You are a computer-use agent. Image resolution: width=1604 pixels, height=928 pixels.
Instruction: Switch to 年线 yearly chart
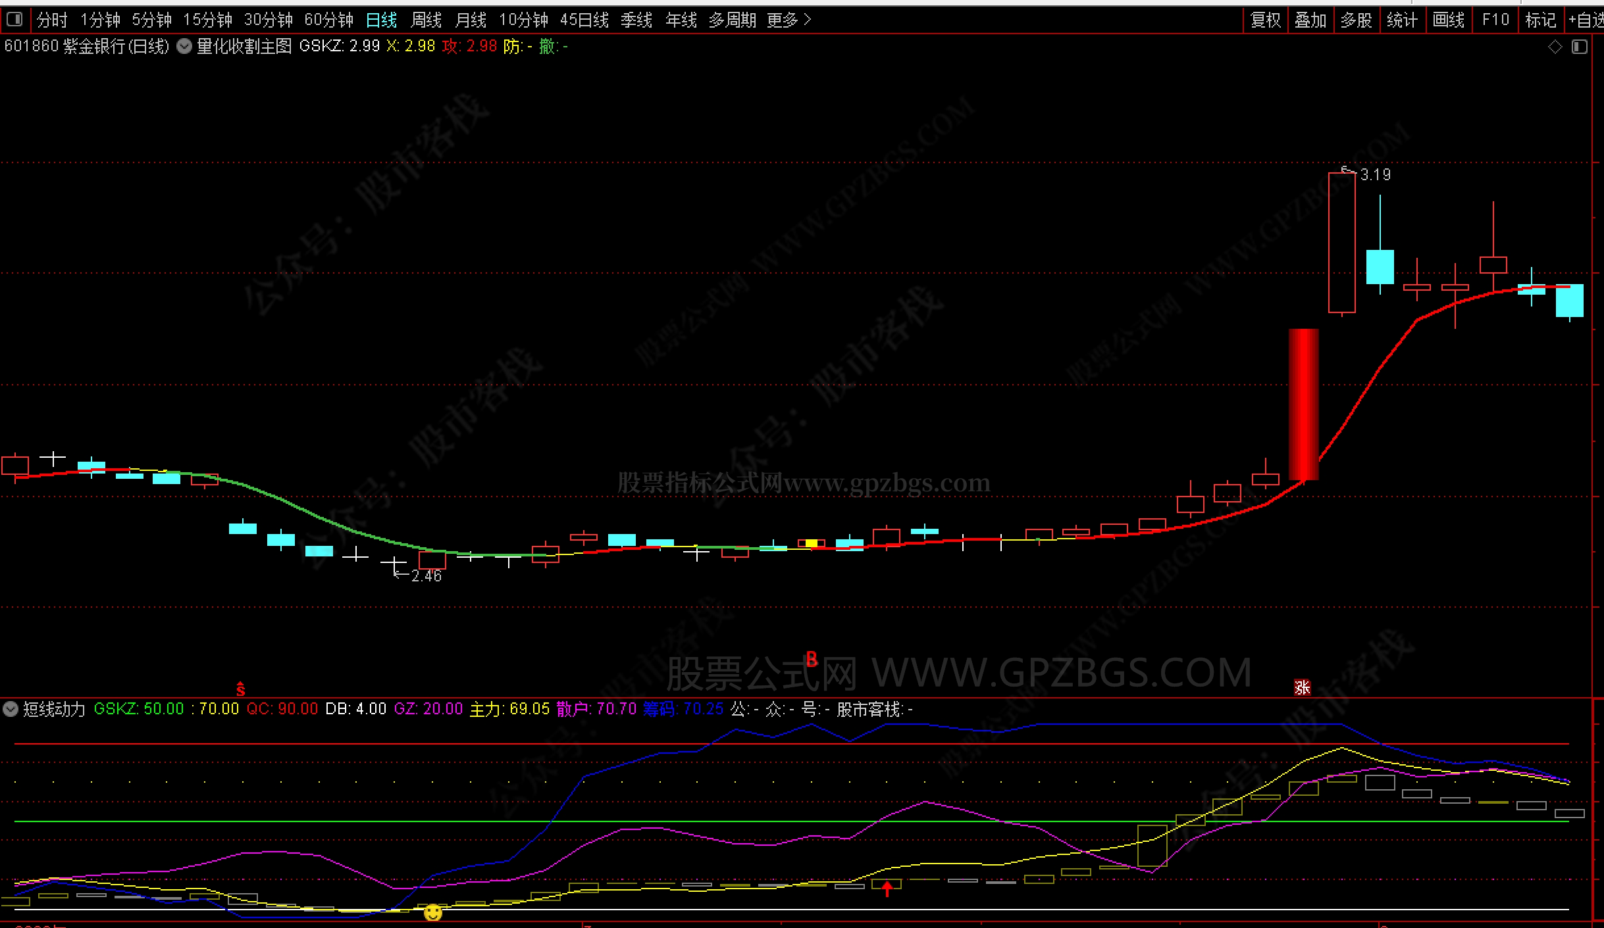point(681,20)
